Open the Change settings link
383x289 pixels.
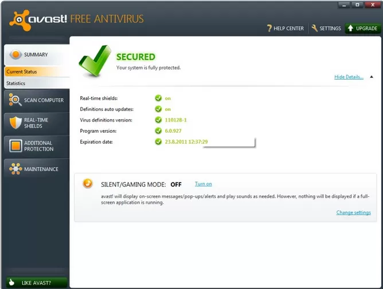tap(353, 212)
